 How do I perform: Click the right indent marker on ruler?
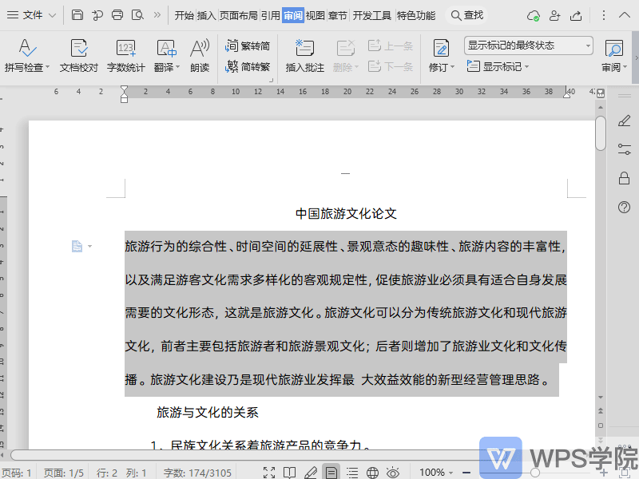pos(566,93)
